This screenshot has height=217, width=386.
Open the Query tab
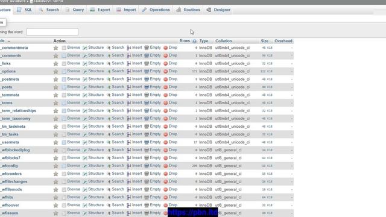click(75, 10)
